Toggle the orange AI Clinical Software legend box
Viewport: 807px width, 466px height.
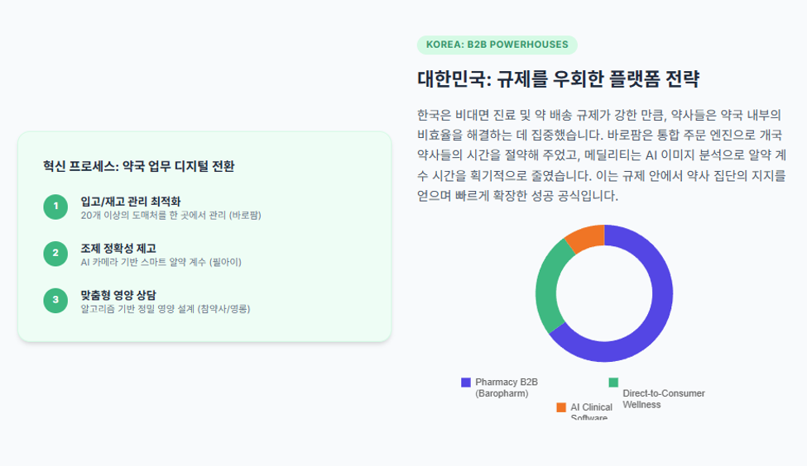click(x=561, y=407)
